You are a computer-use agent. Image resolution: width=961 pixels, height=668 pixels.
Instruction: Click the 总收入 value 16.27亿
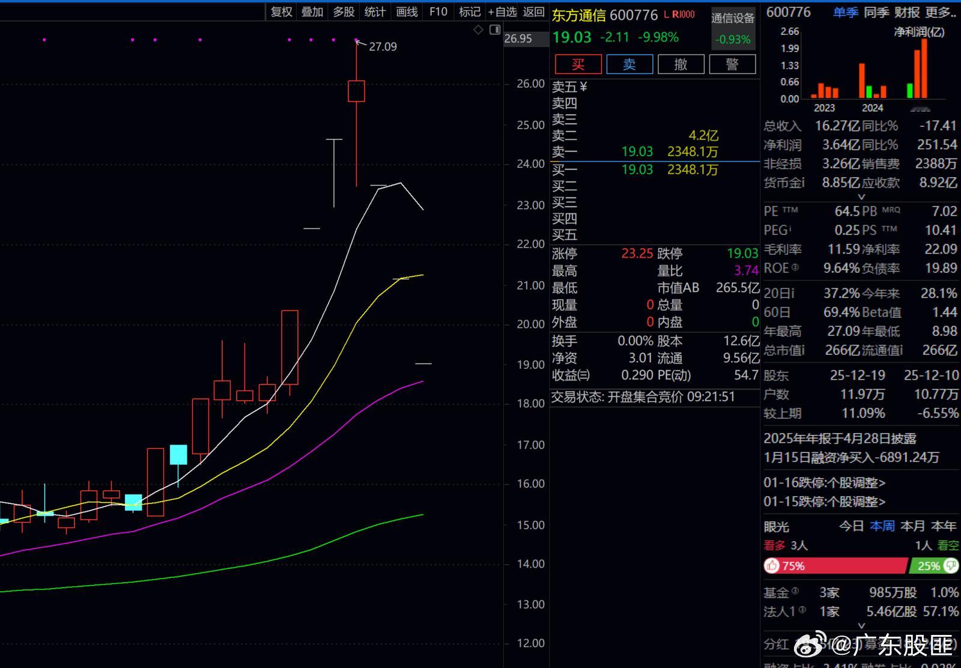click(x=837, y=126)
